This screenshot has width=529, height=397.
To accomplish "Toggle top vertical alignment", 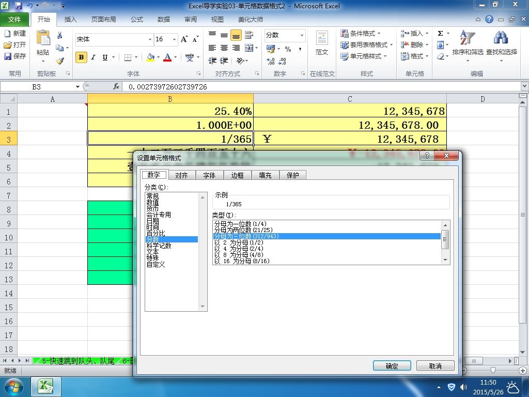I will pos(212,35).
